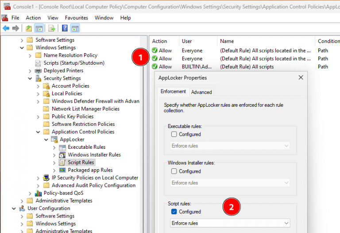
Task: Switch to the Enforcement tab
Action: coord(173,91)
